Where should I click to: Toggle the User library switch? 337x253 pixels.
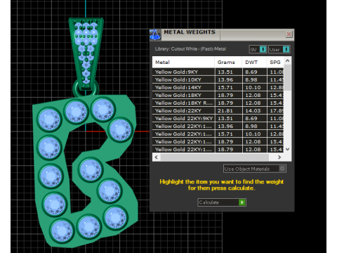[x=279, y=49]
